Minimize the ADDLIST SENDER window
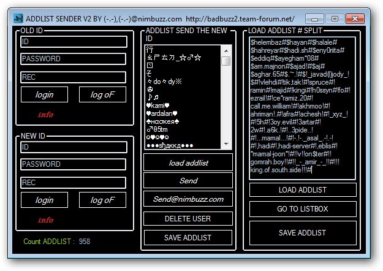Viewport: 383px width, 271px height. click(x=314, y=19)
